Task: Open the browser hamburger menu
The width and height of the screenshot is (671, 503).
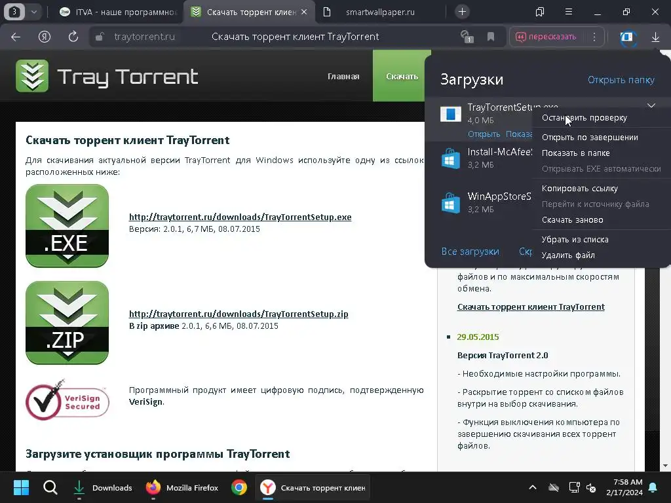Action: (569, 12)
